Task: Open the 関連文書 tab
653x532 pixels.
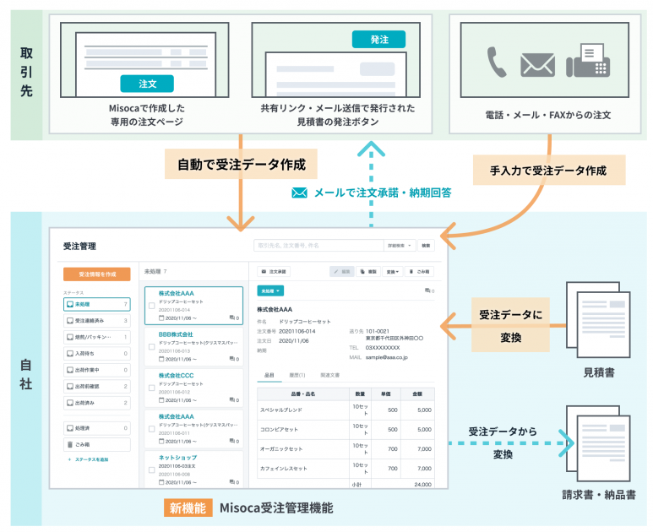Action: (x=329, y=374)
